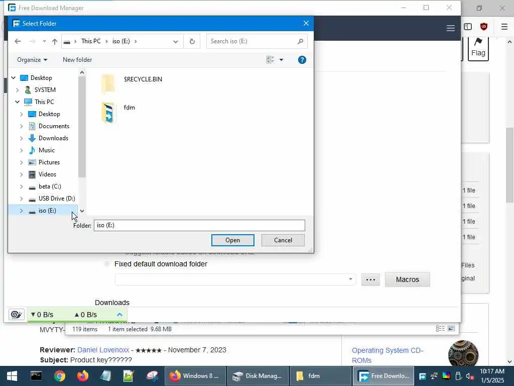Expand the address bar history dropdown
514x386 pixels.
[x=175, y=41]
